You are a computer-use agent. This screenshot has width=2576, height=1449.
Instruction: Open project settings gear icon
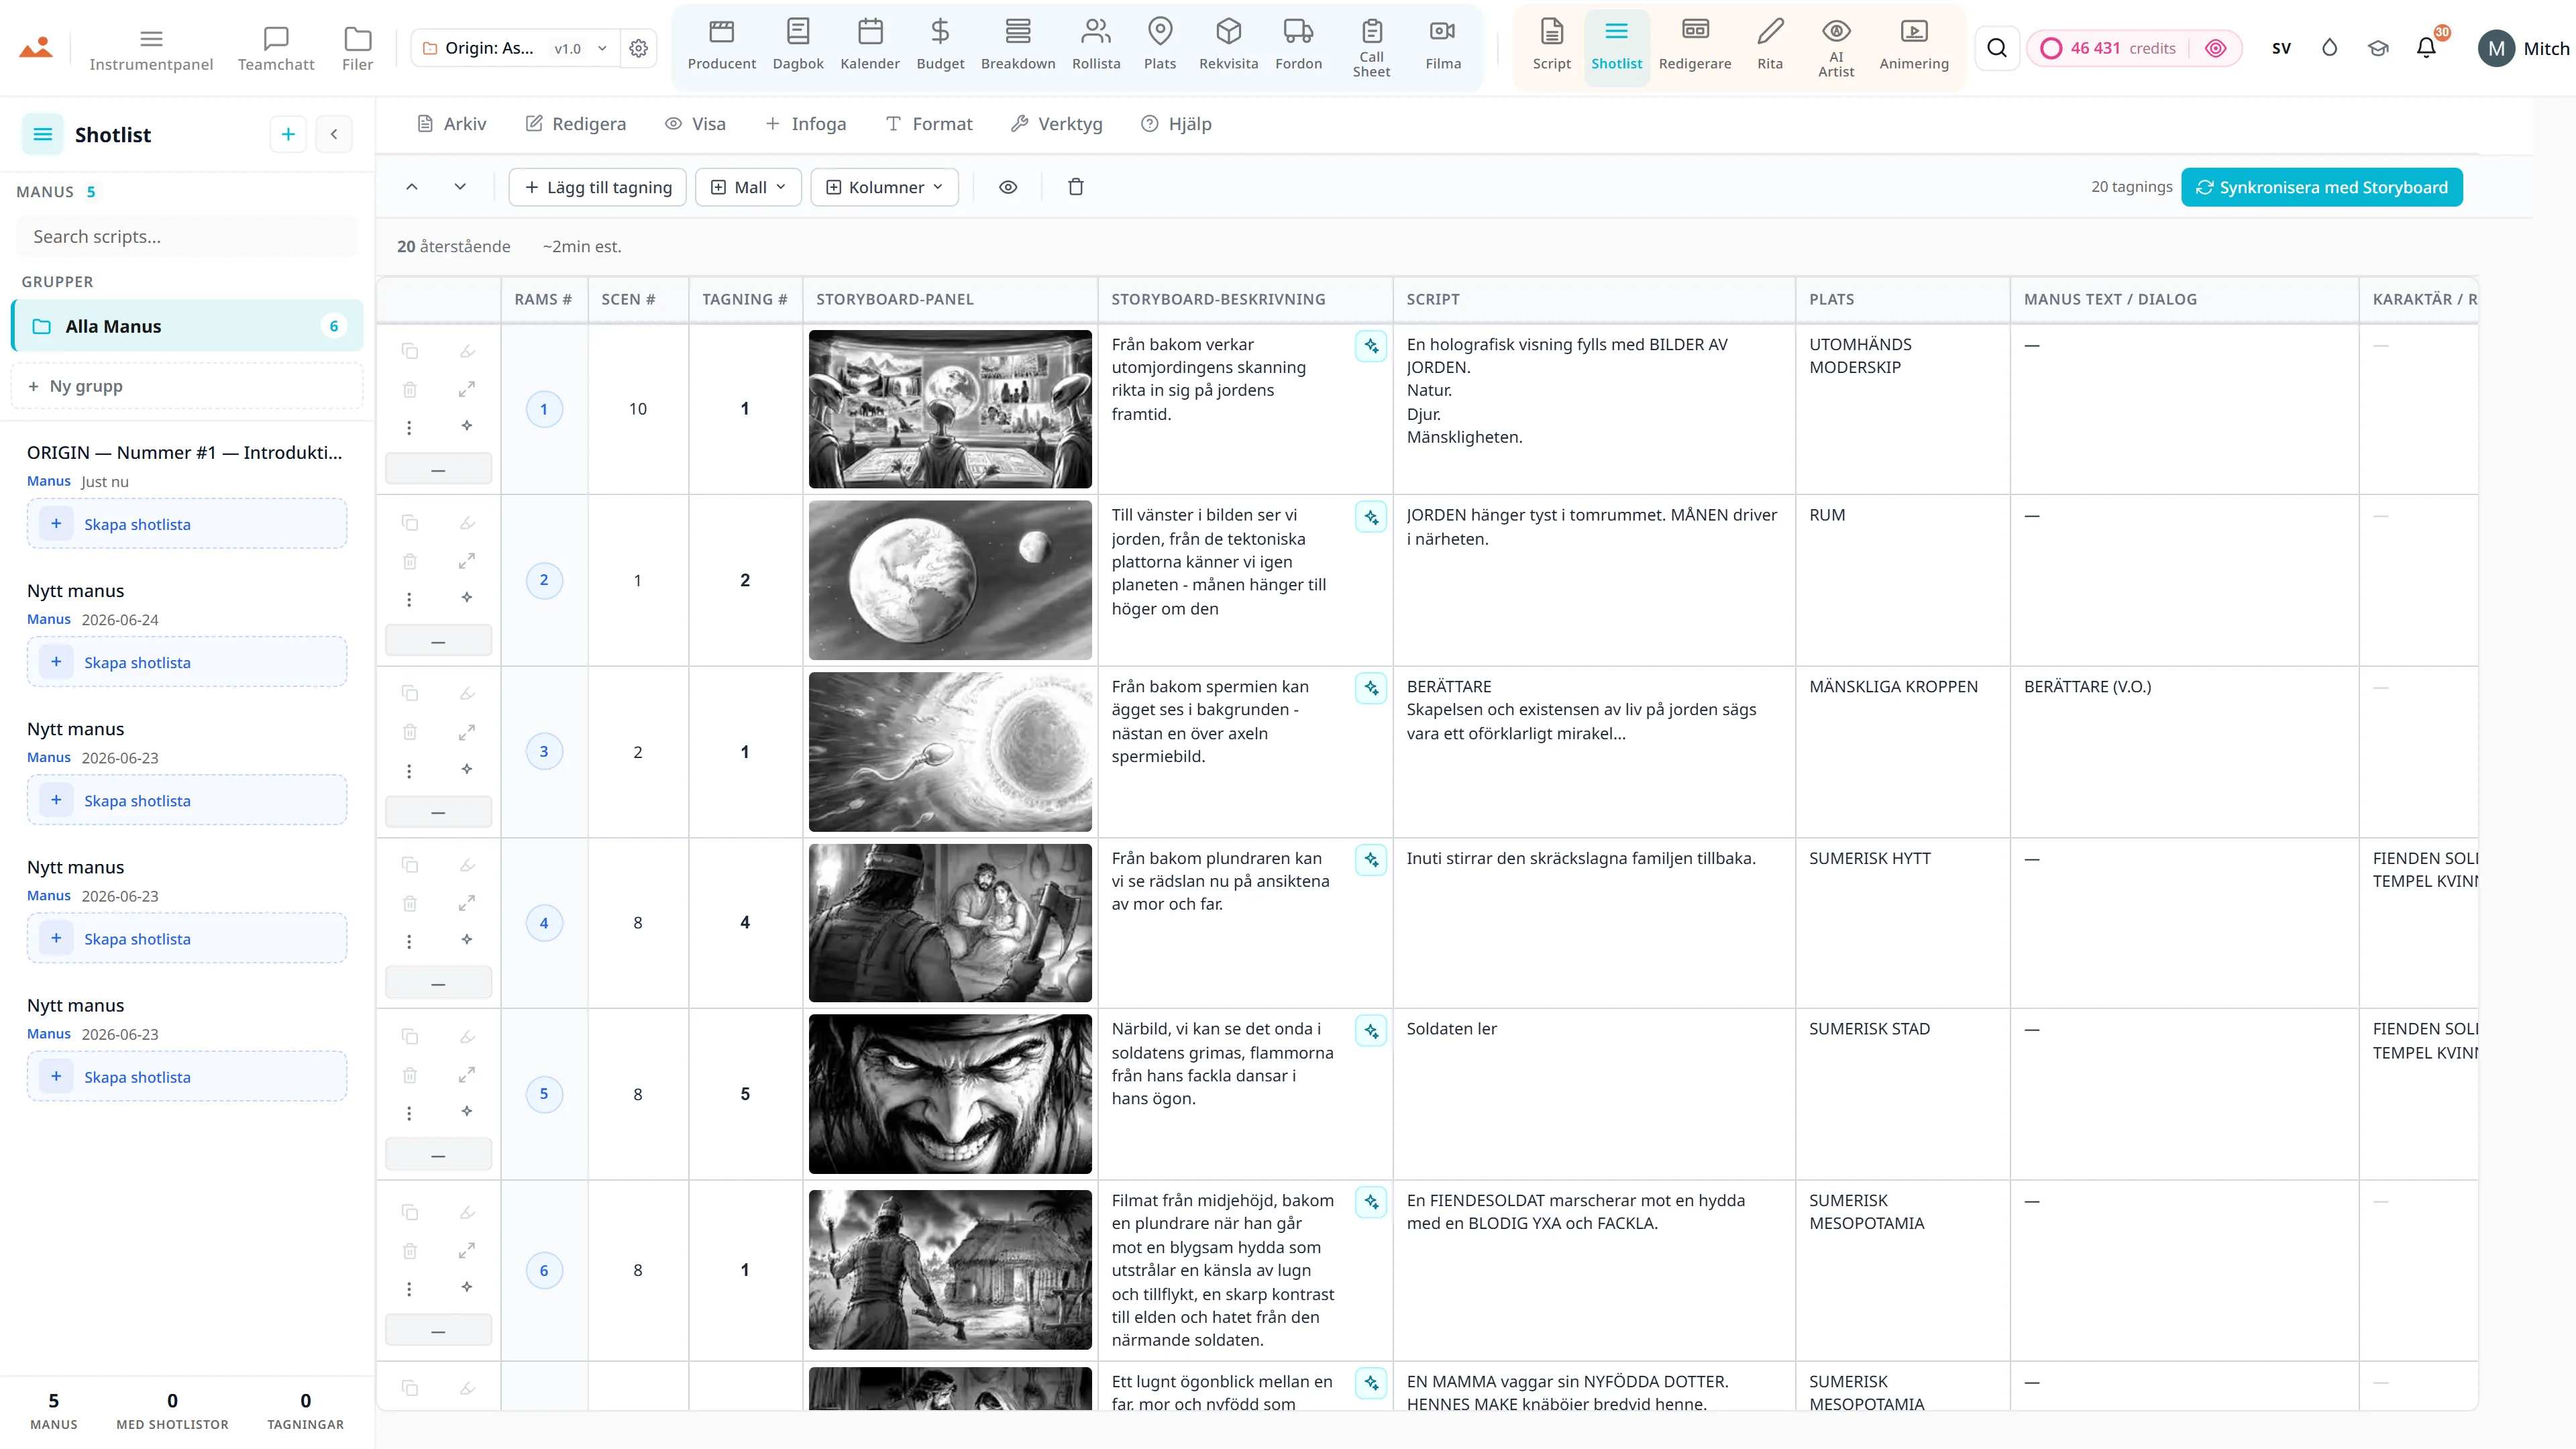pos(639,48)
